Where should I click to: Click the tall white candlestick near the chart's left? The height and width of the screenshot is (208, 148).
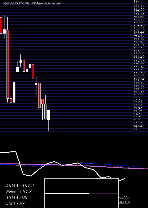(14, 92)
